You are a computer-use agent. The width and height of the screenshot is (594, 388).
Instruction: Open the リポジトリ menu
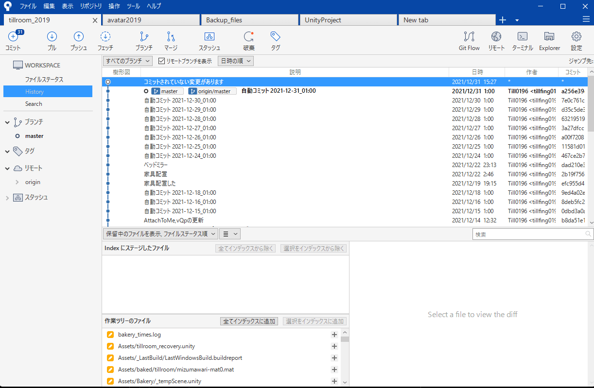pyautogui.click(x=91, y=6)
